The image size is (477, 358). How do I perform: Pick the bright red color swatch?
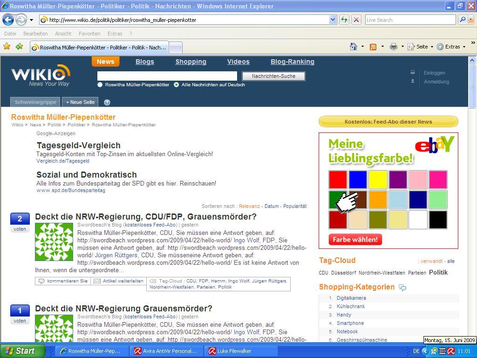pos(338,179)
